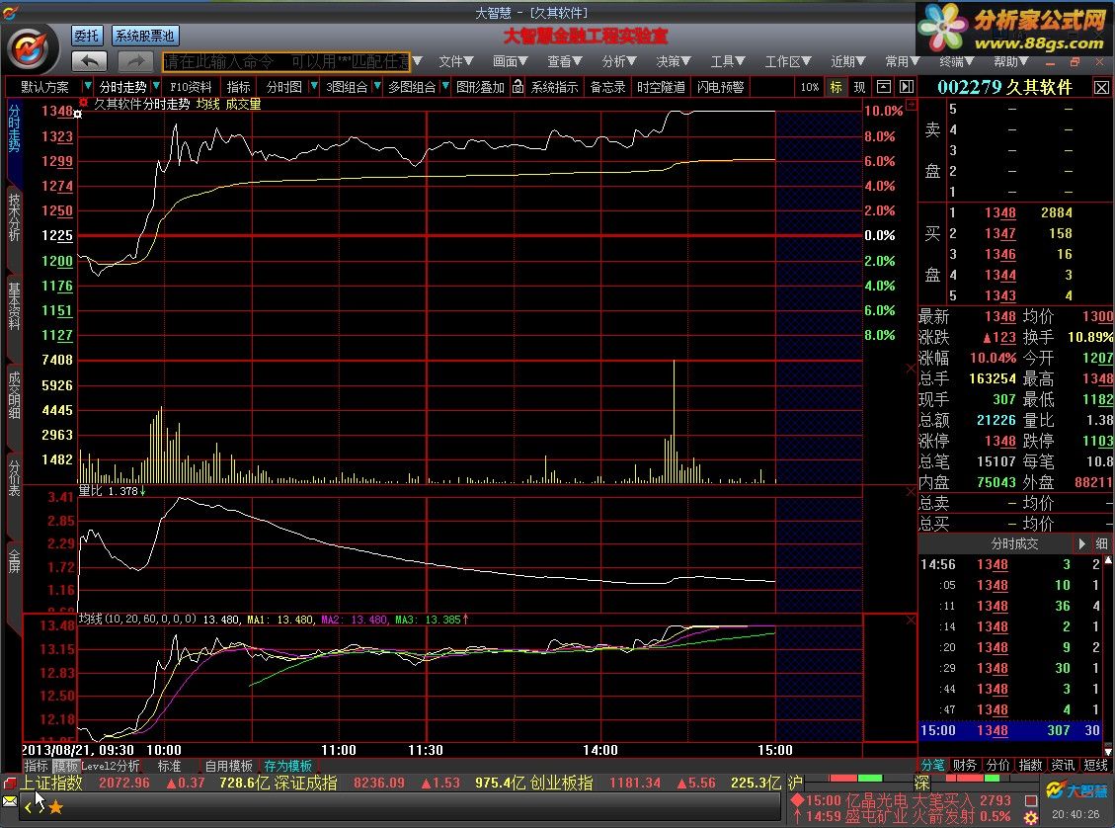The image size is (1115, 828).
Task: Click the 细 detail button in 分时成交 header
Action: click(x=1101, y=543)
